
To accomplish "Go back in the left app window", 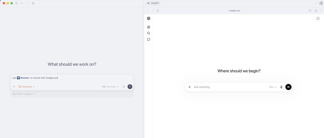I will pyautogui.click(x=22, y=3).
